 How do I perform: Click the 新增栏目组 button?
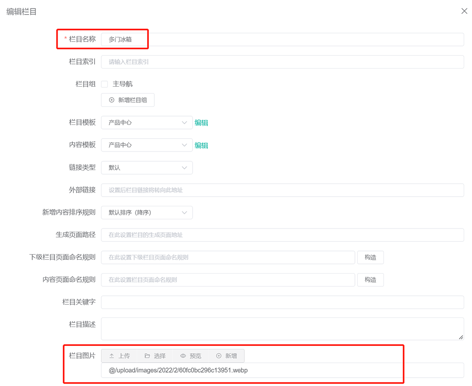click(128, 100)
